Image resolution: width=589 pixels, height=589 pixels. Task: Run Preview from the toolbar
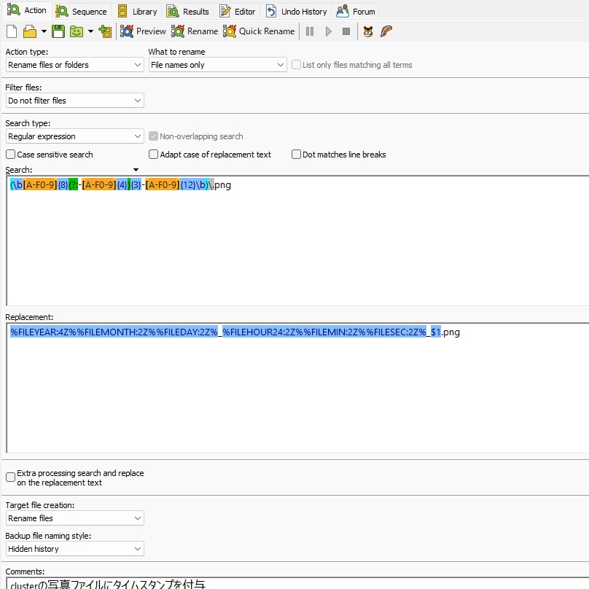pyautogui.click(x=143, y=31)
